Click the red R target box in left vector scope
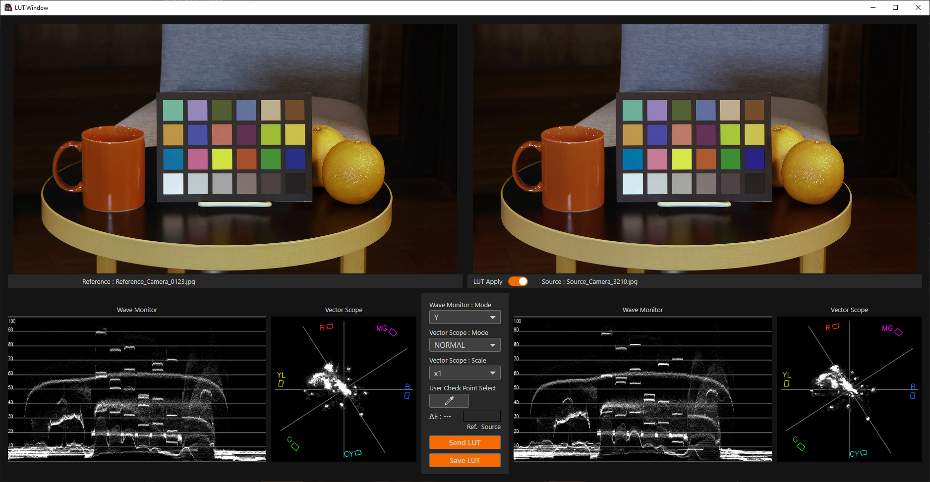The width and height of the screenshot is (930, 482). click(330, 326)
